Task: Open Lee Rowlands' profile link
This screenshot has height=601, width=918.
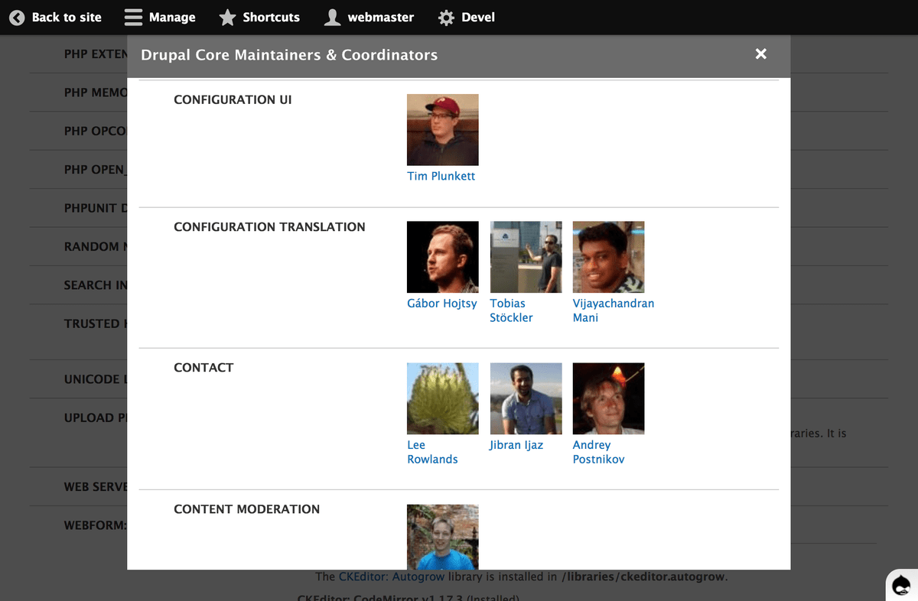Action: pyautogui.click(x=432, y=452)
